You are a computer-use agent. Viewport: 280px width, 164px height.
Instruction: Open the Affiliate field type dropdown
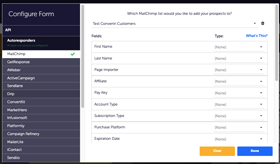(x=239, y=81)
